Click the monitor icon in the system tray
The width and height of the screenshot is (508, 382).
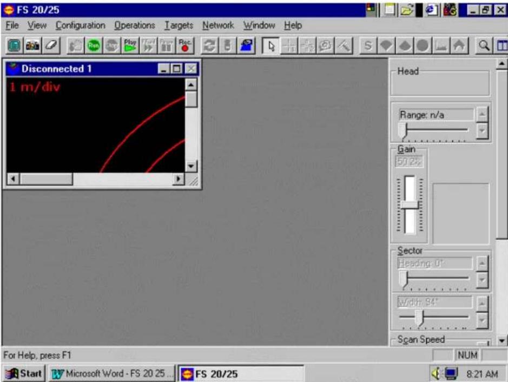coord(451,373)
